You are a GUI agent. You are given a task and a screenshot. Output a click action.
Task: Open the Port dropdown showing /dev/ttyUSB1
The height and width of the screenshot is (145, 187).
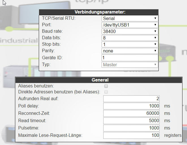pyautogui.click(x=130, y=25)
